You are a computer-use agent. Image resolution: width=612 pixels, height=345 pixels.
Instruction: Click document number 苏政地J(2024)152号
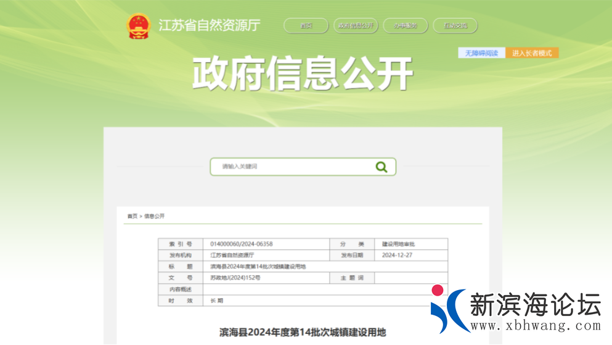point(235,278)
